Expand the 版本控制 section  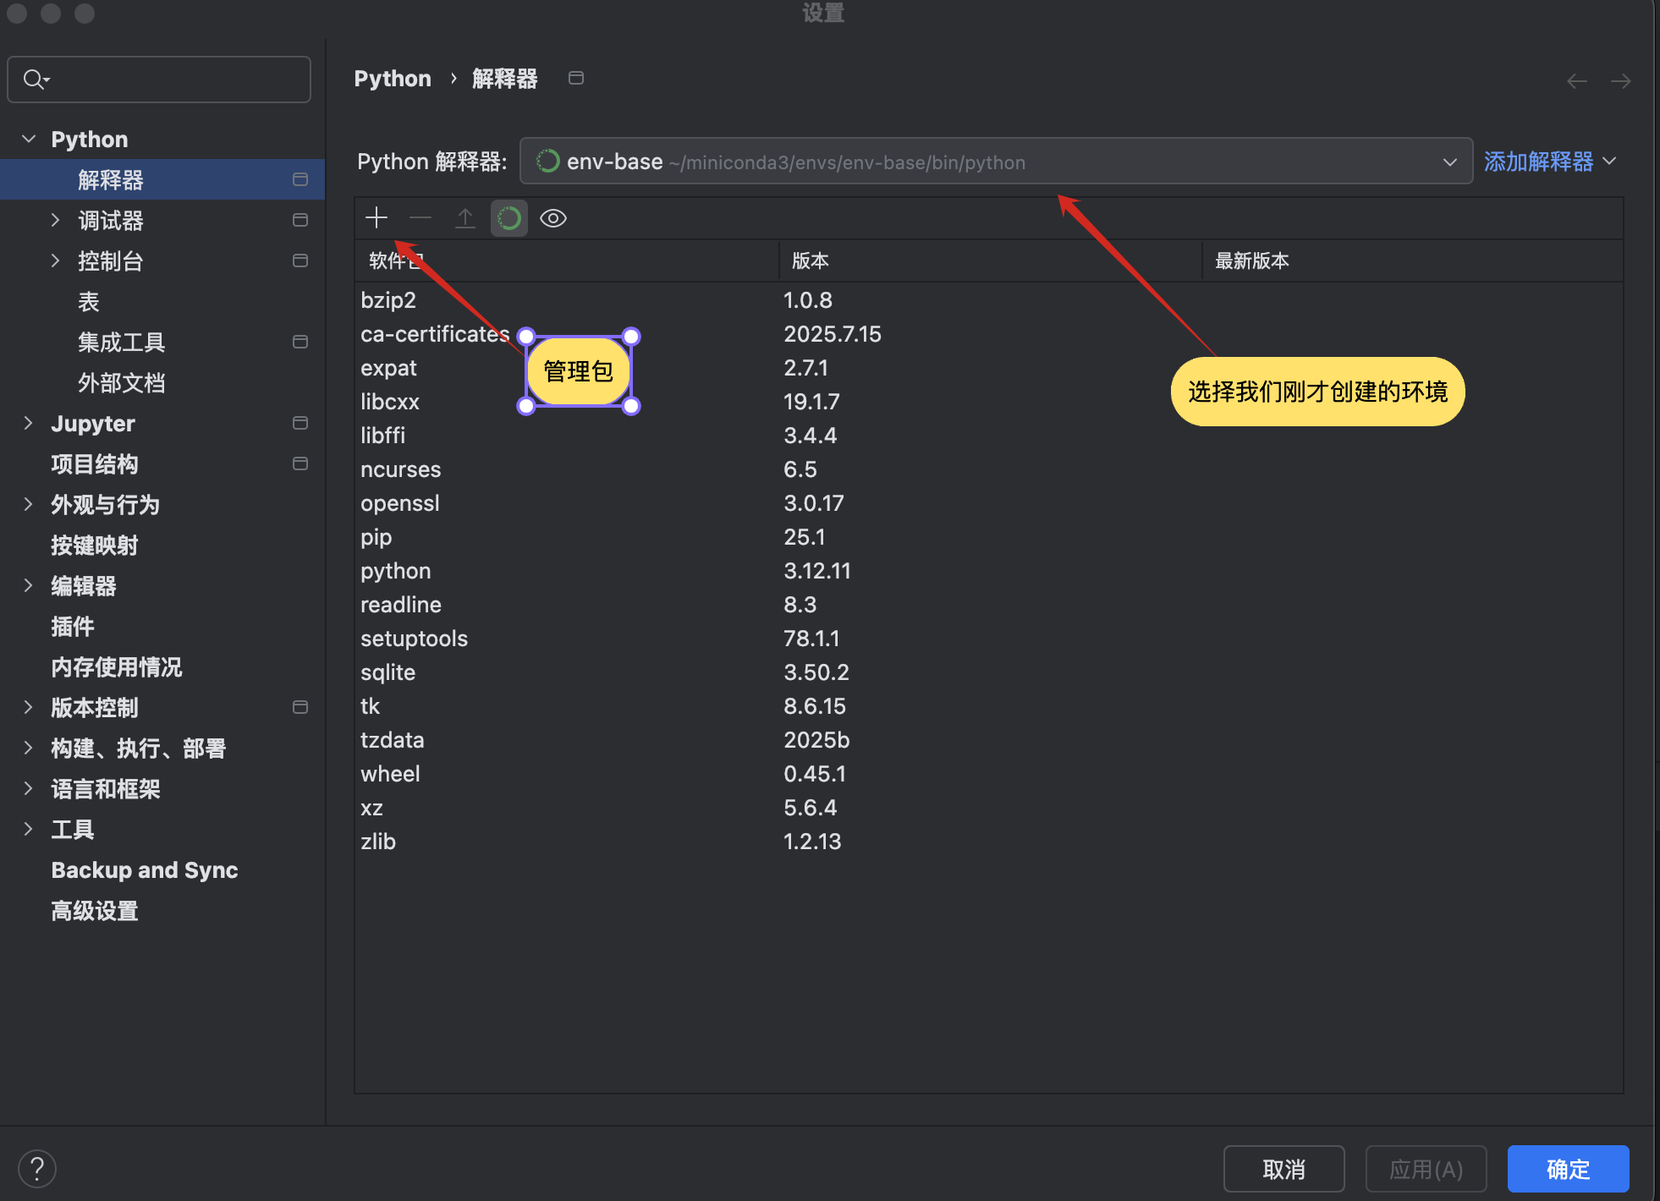tap(29, 707)
